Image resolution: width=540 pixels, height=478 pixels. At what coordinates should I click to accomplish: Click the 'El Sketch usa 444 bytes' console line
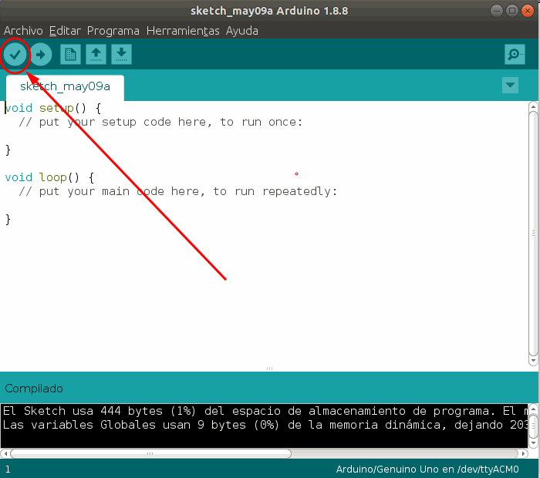click(265, 411)
